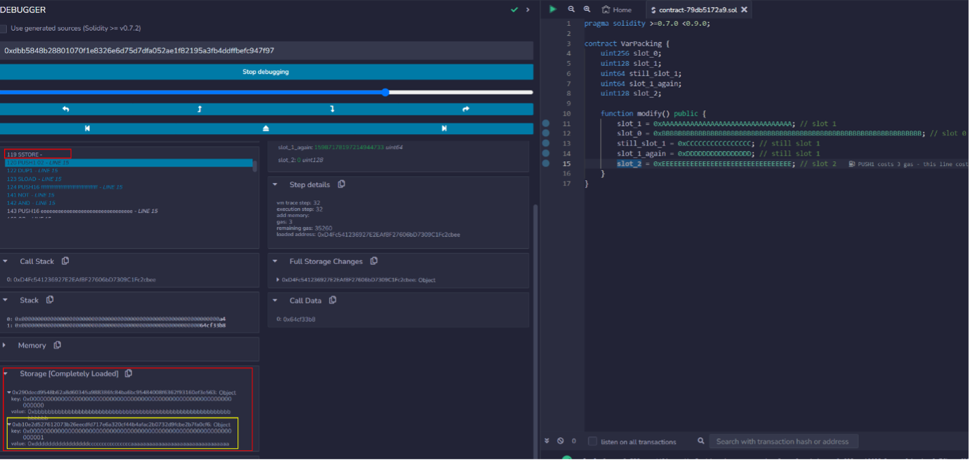
Task: Close the contract-79db5172a9.sol tab
Action: [x=744, y=10]
